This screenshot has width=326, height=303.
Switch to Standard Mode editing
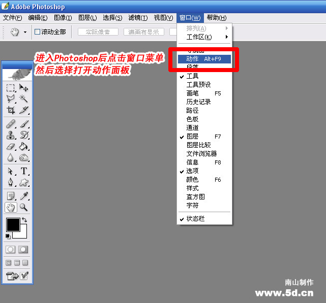pos(10,250)
